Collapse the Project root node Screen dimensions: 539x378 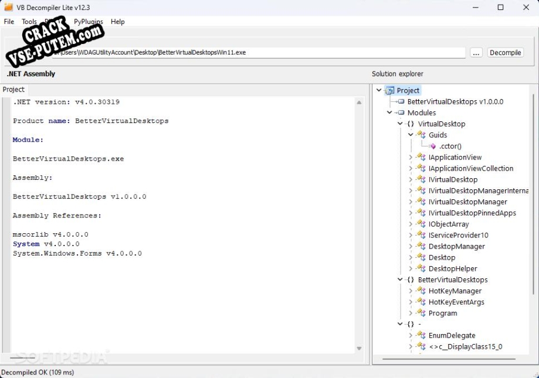pos(379,90)
